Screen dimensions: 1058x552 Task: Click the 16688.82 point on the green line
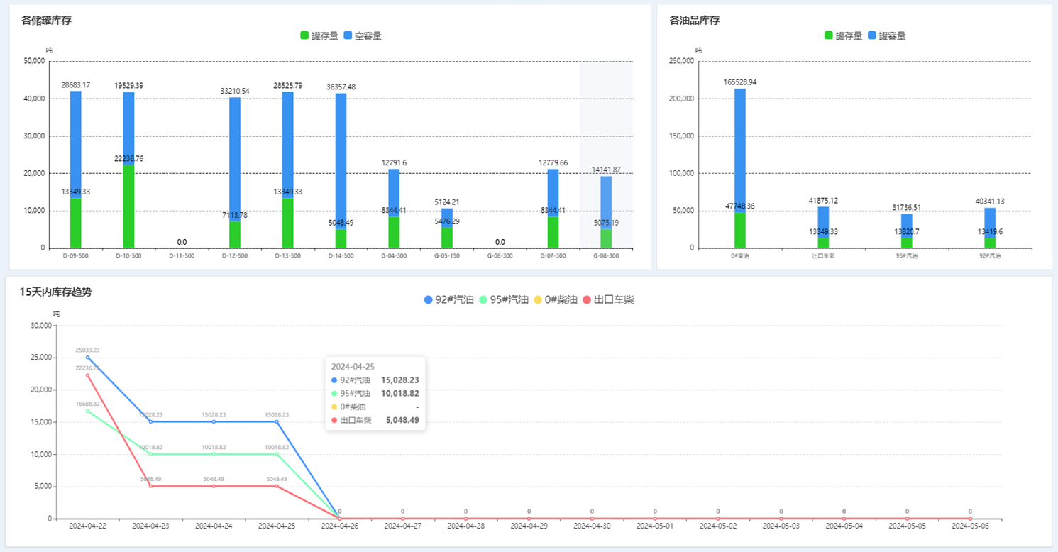click(x=88, y=411)
